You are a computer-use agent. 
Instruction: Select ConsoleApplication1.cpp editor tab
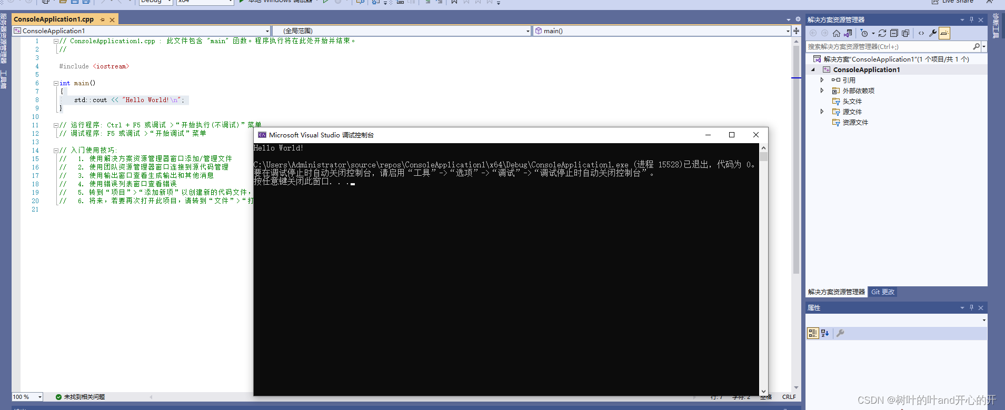[x=54, y=19]
